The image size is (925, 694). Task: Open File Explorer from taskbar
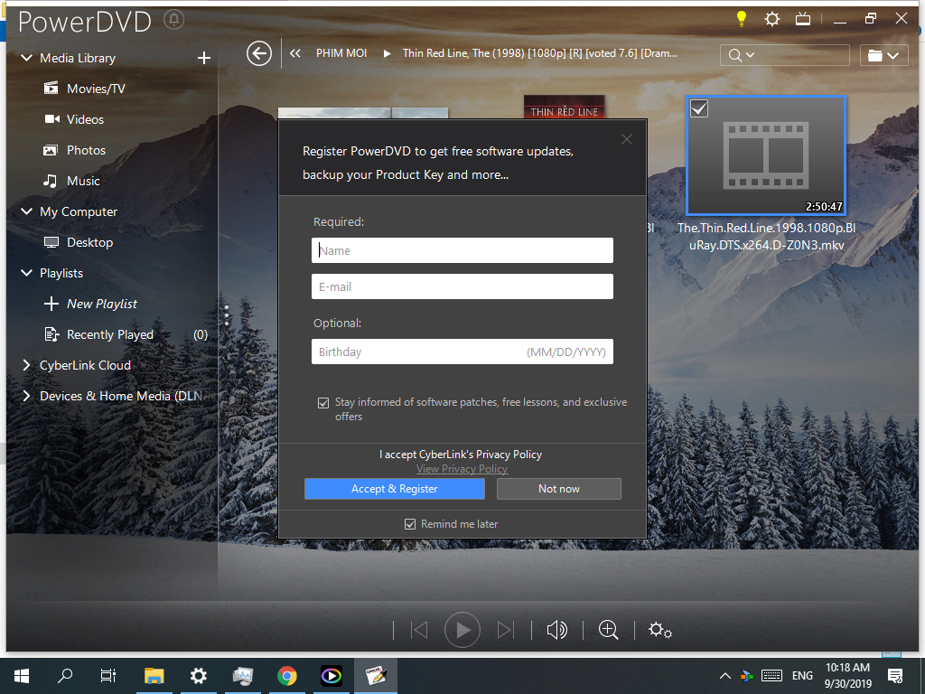coord(154,675)
